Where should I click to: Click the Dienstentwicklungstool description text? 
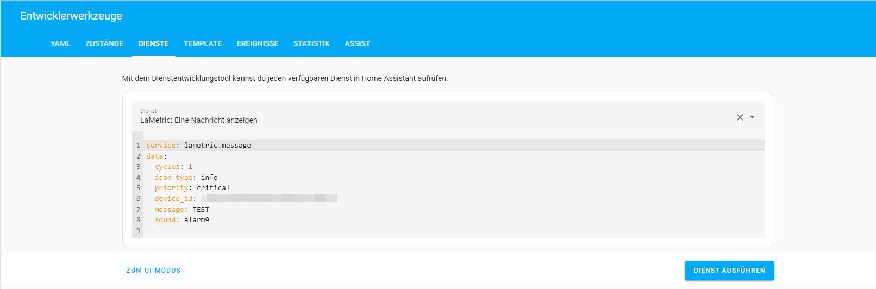(285, 78)
